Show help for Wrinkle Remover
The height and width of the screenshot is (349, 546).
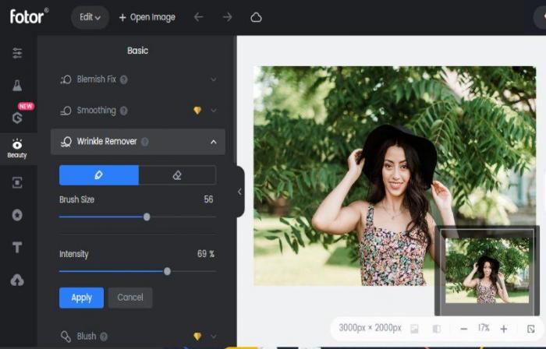[145, 142]
